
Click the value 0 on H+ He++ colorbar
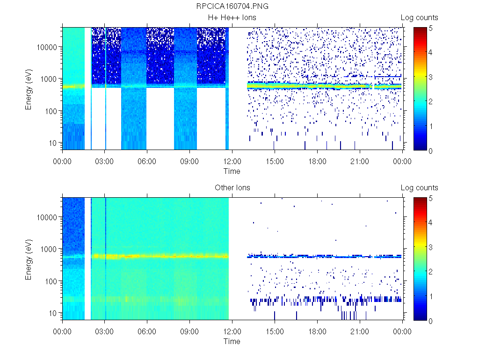pyautogui.click(x=431, y=151)
